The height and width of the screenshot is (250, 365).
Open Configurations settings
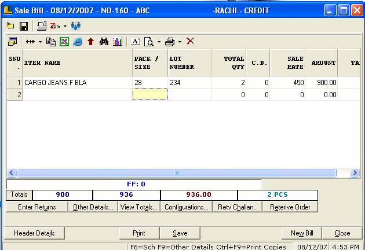click(186, 207)
